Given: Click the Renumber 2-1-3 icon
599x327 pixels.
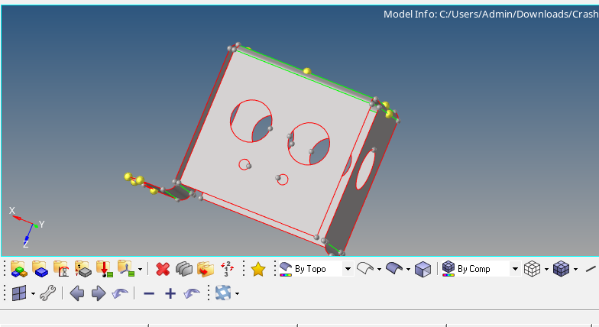Looking at the screenshot, I should point(228,269).
